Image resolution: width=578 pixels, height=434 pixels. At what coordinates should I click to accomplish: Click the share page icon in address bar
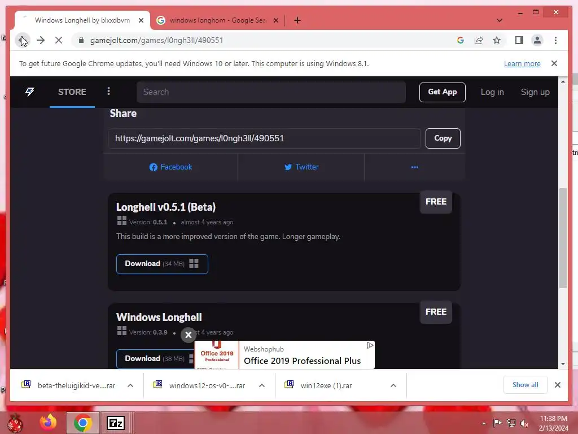(x=479, y=40)
